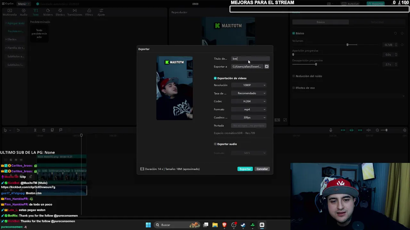Image resolution: width=410 pixels, height=230 pixels.
Task: Click the Exportar button in the dialog
Action: click(245, 169)
